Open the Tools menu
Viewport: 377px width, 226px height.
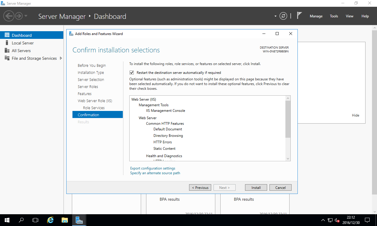[x=334, y=16]
